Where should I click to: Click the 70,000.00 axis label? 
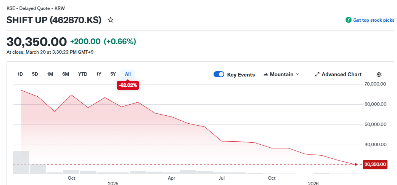pyautogui.click(x=375, y=84)
